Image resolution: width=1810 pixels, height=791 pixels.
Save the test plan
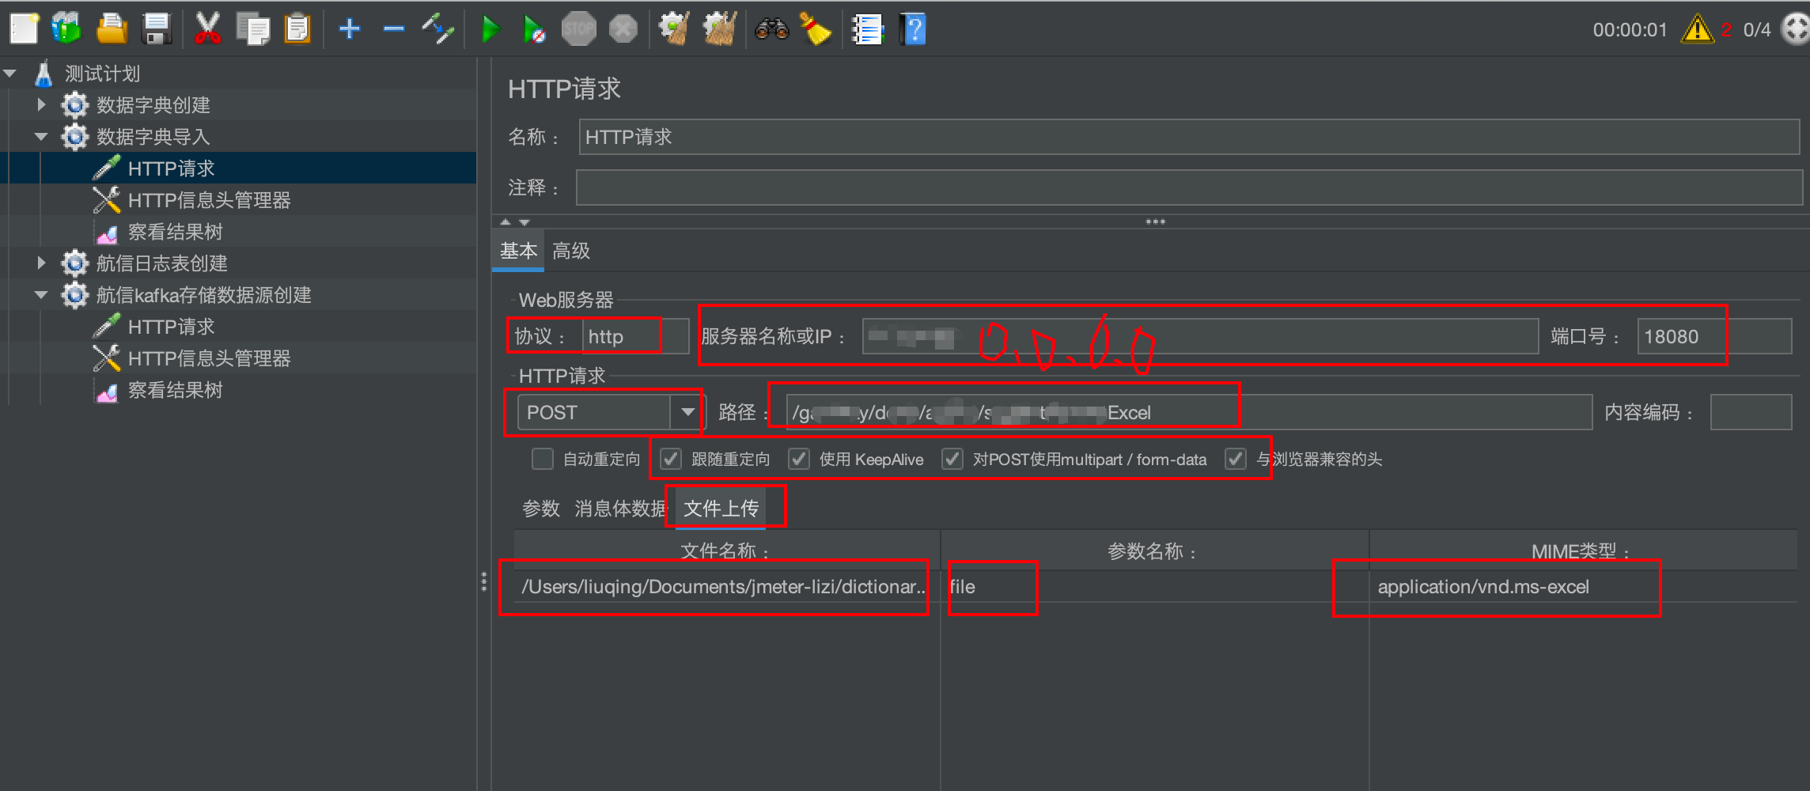tap(156, 28)
